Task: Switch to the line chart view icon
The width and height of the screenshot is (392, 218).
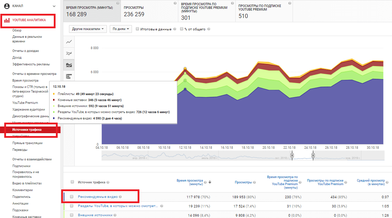Action: click(69, 42)
